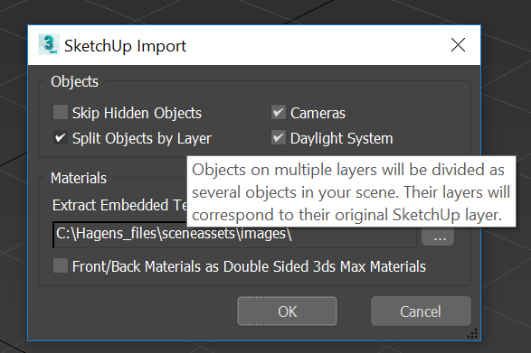Image resolution: width=531 pixels, height=353 pixels.
Task: Click the tooltip about objects on multiple layers
Action: pos(352,191)
